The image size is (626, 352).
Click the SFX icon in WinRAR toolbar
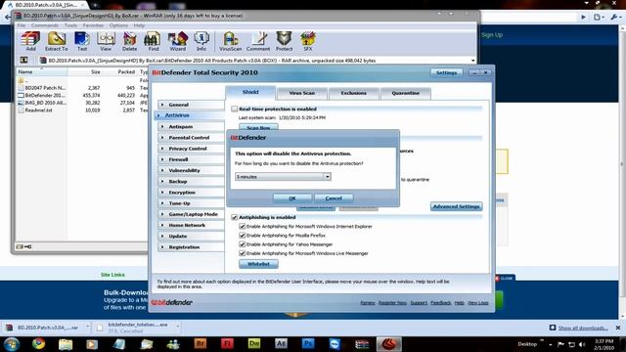308,41
